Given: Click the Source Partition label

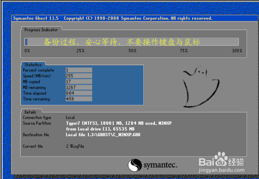Looking at the screenshot, I should (x=37, y=123).
